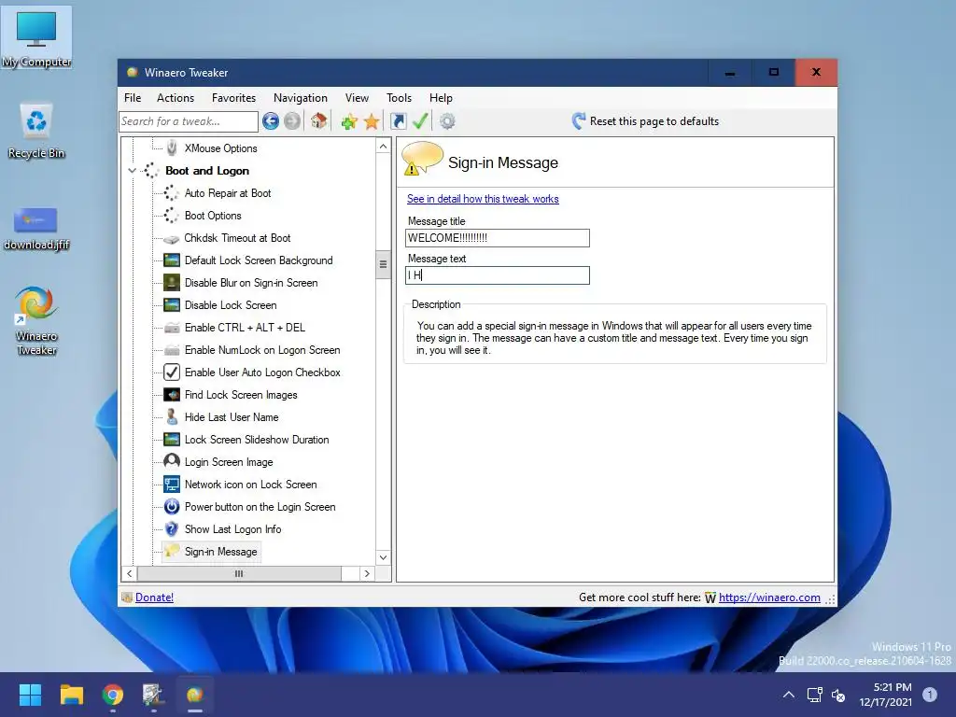Click the Disable Lock Screen icon

click(x=172, y=305)
